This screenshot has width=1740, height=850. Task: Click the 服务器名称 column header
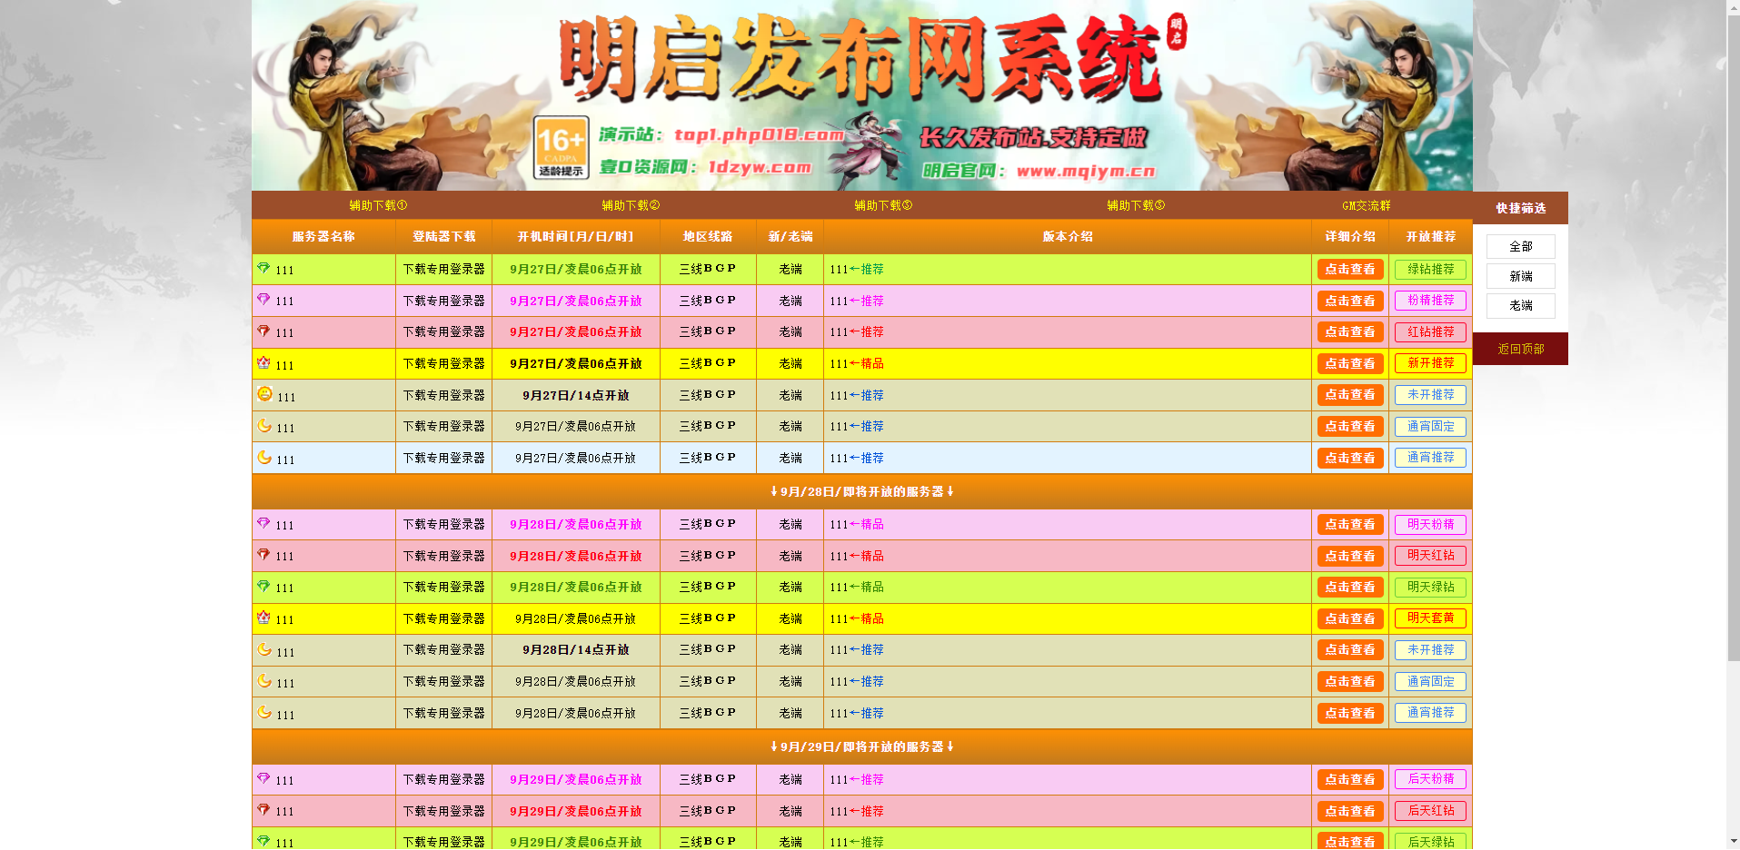323,236
